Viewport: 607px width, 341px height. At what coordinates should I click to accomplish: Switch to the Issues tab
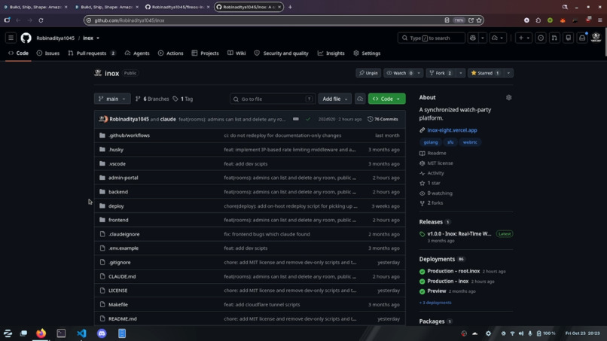[x=48, y=53]
